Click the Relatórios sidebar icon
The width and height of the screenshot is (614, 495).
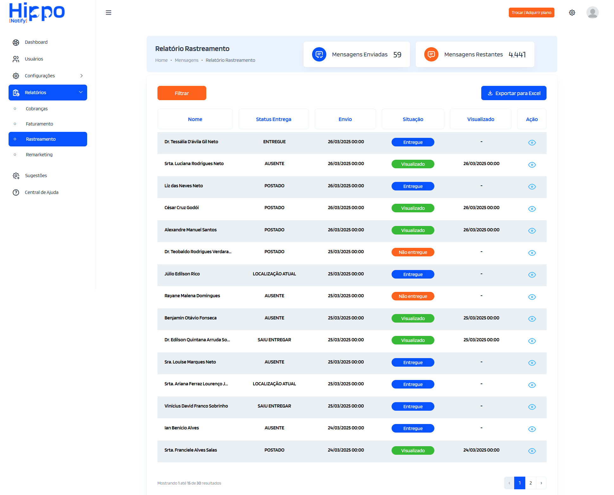(x=16, y=93)
